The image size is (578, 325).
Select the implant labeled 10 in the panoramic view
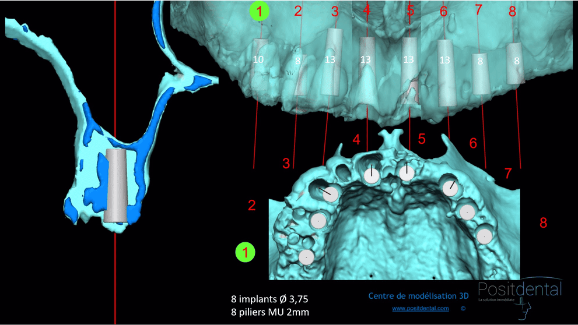tap(259, 60)
